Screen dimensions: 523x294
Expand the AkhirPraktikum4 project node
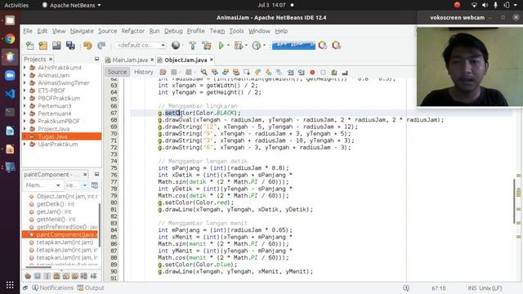[25, 68]
